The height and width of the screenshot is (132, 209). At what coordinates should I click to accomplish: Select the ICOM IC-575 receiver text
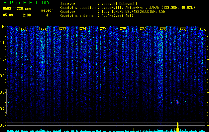[x=133, y=12]
